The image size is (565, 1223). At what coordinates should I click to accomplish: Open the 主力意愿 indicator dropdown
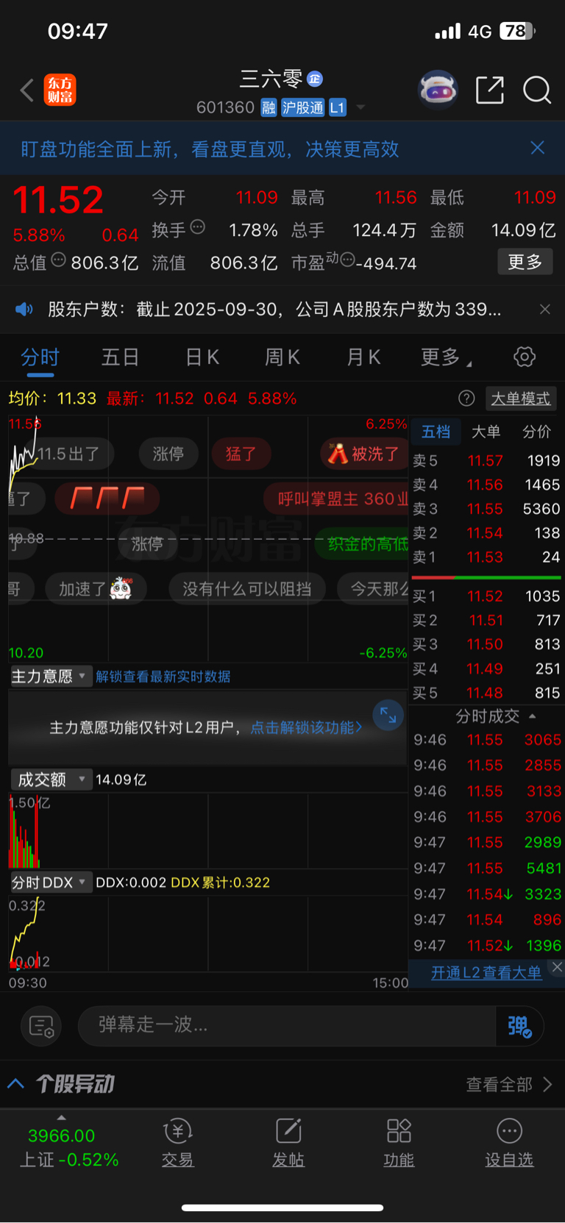50,676
